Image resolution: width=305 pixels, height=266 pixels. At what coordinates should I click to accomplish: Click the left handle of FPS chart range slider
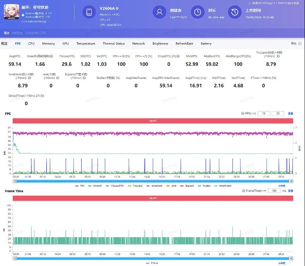[15, 181]
